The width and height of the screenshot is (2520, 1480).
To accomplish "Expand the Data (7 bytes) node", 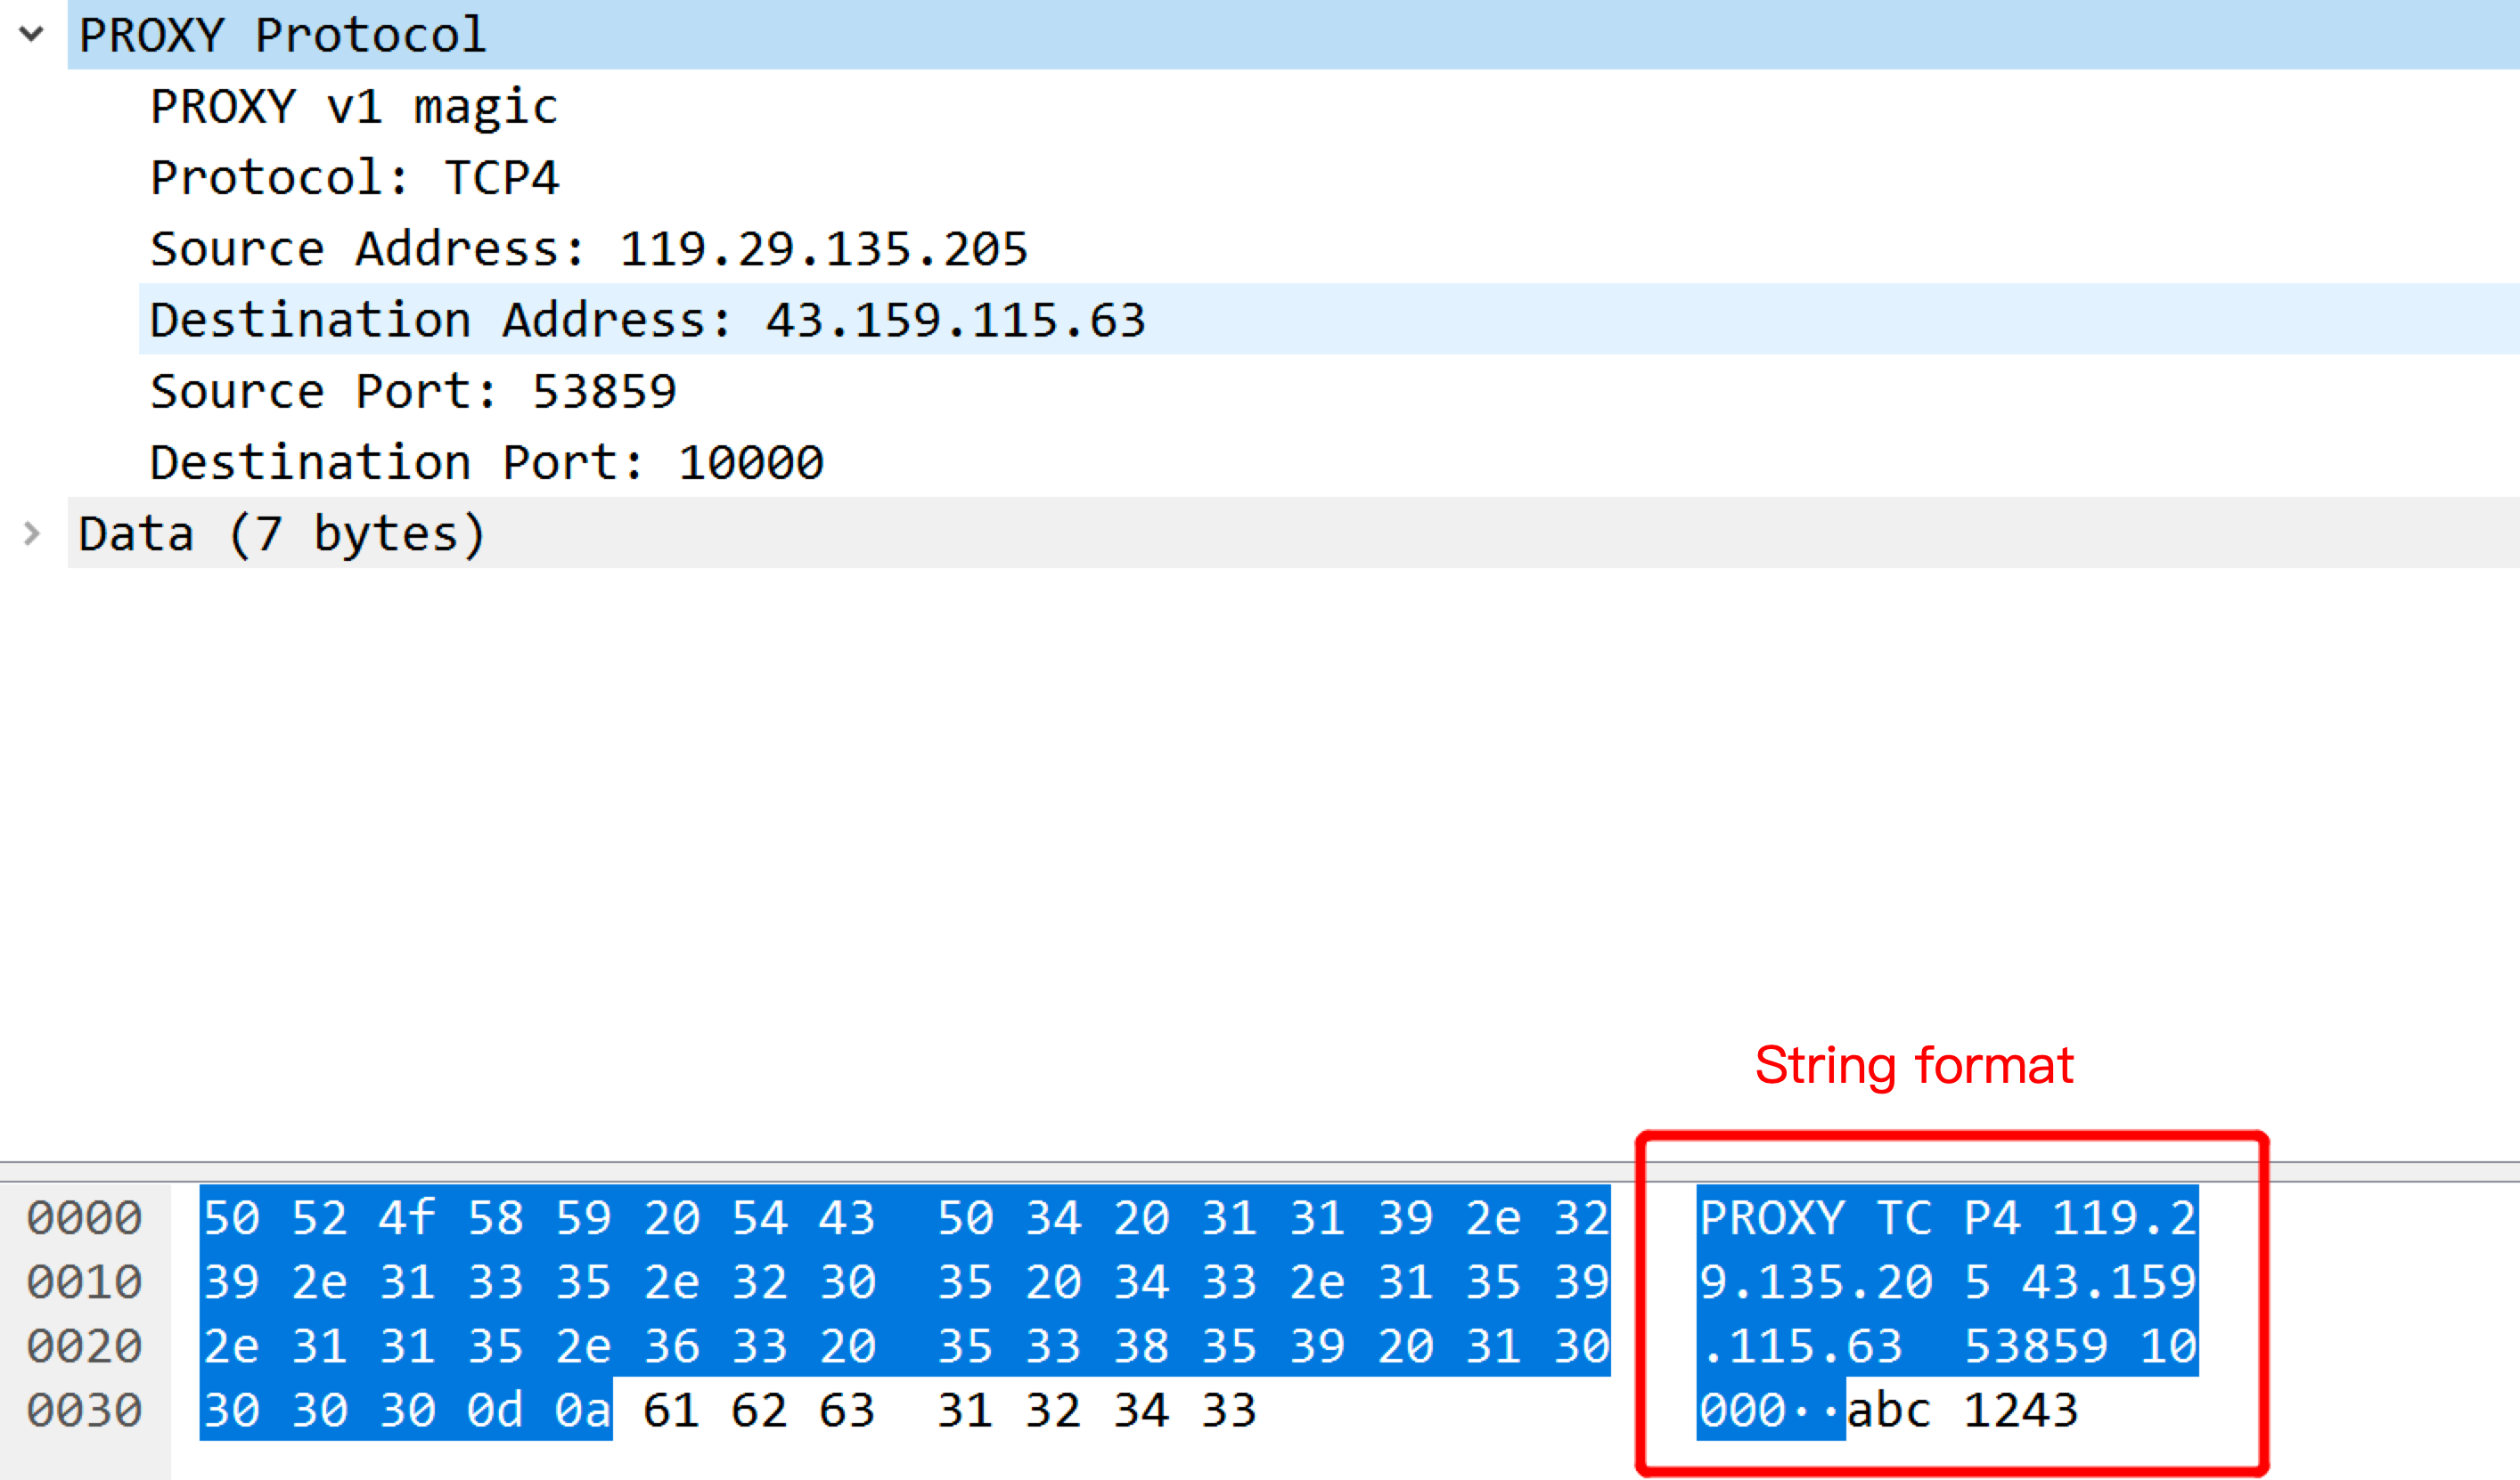I will tap(32, 533).
